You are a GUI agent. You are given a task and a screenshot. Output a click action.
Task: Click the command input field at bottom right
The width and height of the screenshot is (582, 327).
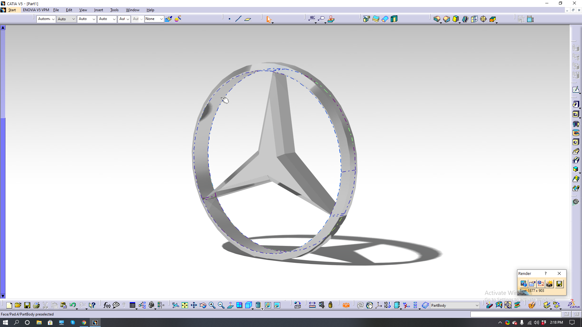pos(516,314)
